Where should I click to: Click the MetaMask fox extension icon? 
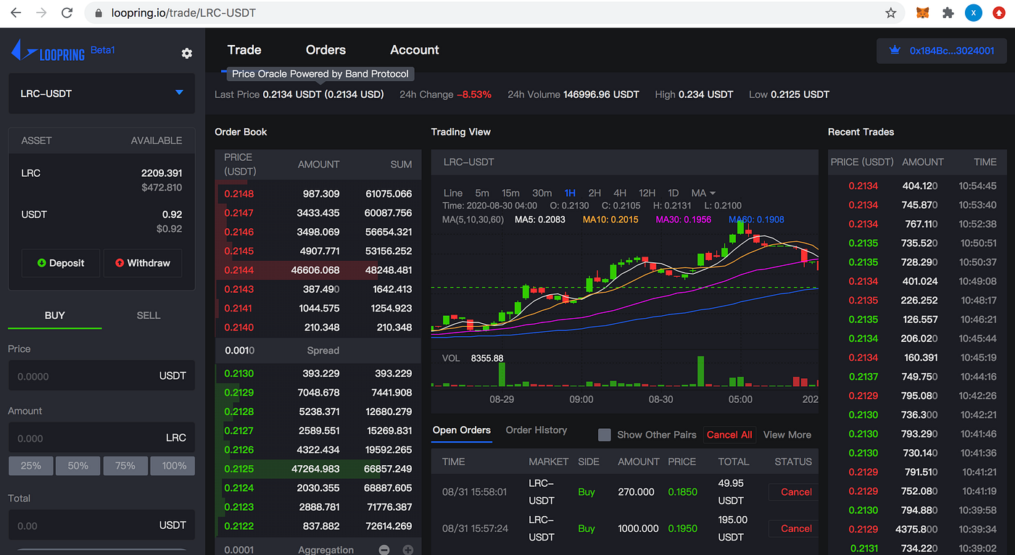[x=923, y=13]
